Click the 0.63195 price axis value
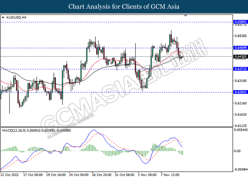This screenshot has height=177, width=248. click(x=241, y=81)
